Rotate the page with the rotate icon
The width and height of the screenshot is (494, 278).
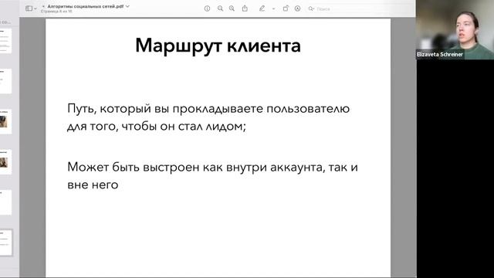pos(286,8)
